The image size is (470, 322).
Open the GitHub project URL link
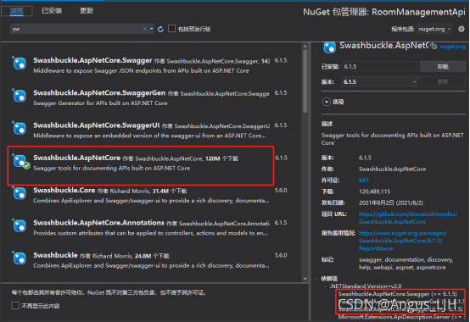[408, 218]
